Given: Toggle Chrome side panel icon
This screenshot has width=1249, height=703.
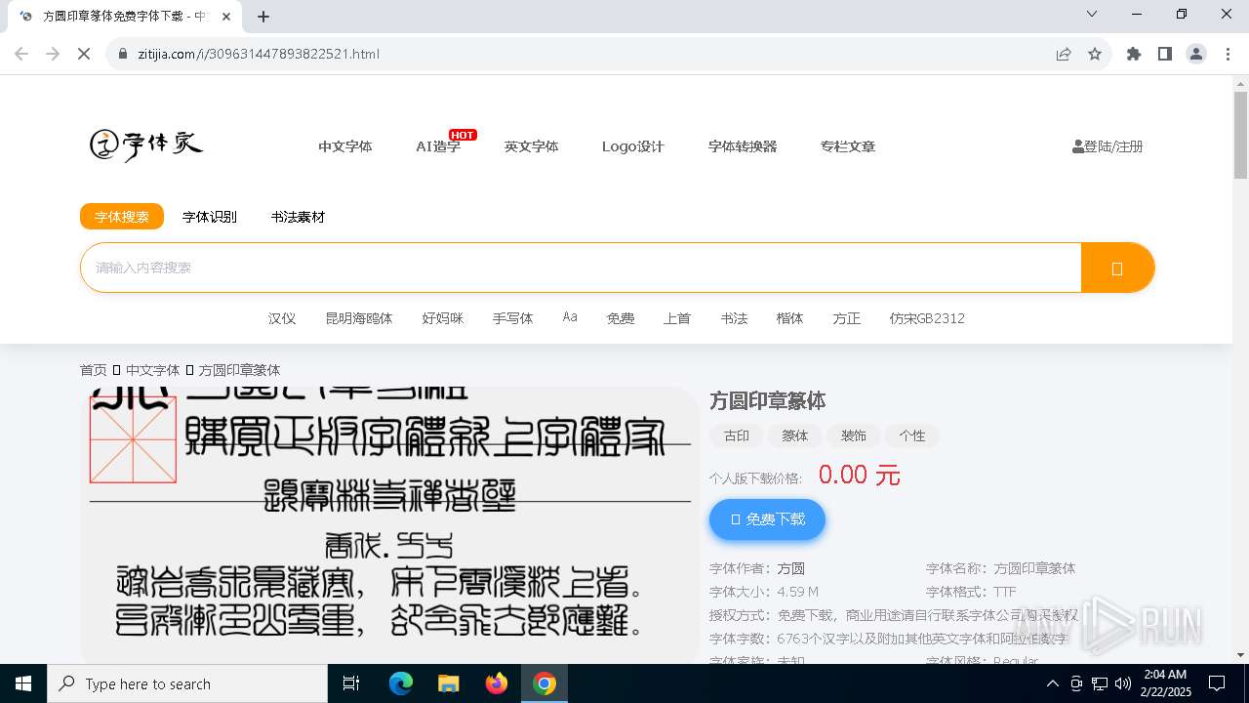Looking at the screenshot, I should 1165,54.
